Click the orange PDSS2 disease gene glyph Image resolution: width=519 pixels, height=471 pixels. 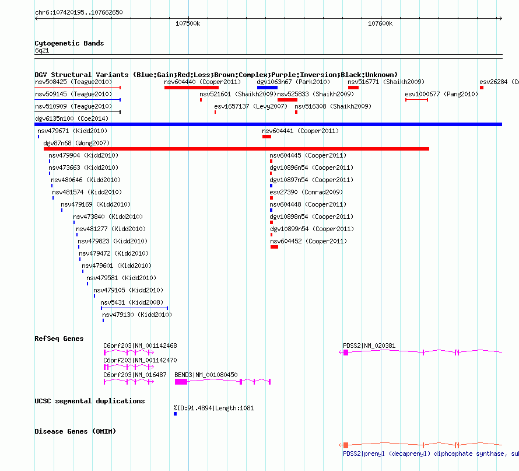tap(420, 445)
